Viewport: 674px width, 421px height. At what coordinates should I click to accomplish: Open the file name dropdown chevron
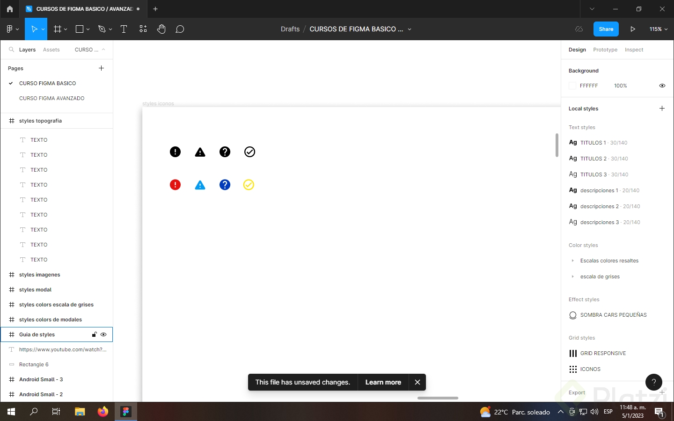coord(410,29)
